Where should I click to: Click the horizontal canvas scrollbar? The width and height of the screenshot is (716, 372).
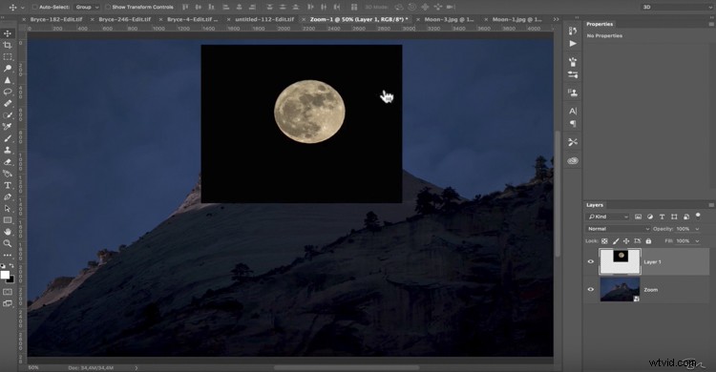tap(347, 367)
